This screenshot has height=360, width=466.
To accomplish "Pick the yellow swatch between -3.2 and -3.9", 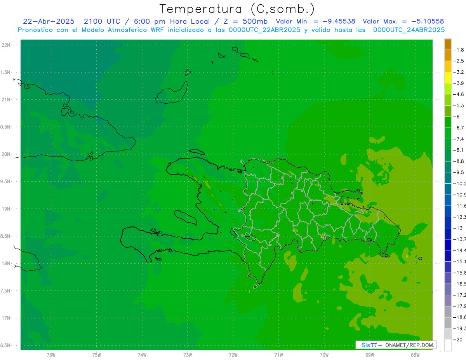I will click(x=448, y=78).
